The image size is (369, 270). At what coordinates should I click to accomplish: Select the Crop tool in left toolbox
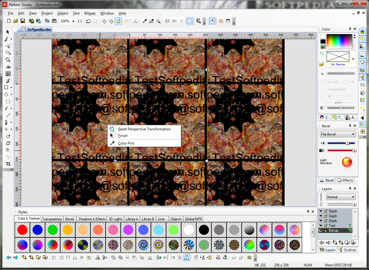coord(8,164)
